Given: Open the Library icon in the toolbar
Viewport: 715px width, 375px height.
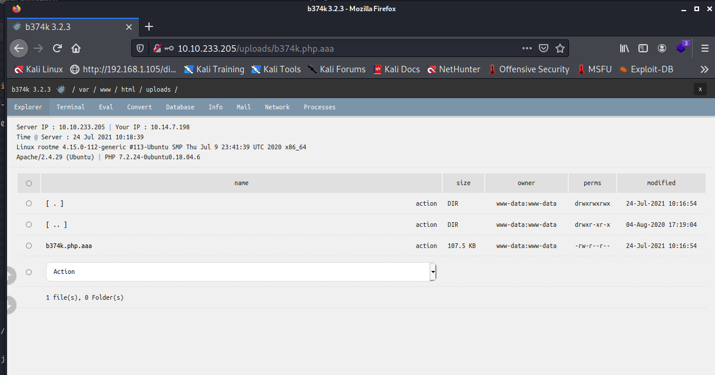Looking at the screenshot, I should point(624,48).
